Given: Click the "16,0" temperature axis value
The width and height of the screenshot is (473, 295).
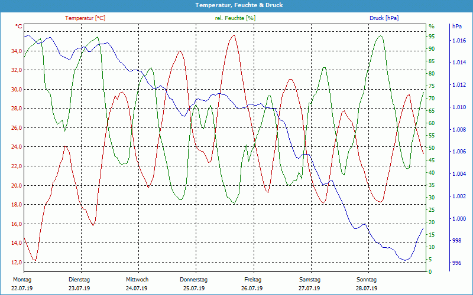Looking at the screenshot, I should pyautogui.click(x=17, y=224).
